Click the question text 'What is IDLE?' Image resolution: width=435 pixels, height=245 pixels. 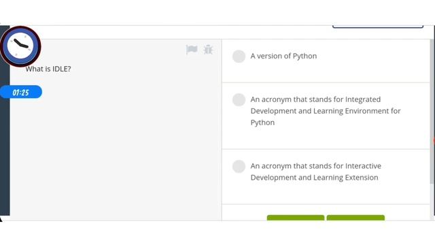(48, 69)
